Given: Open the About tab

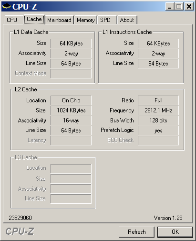Looking at the screenshot, I should click(127, 20).
